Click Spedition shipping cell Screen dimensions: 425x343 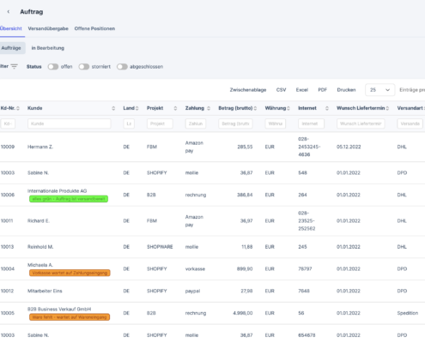(x=408, y=313)
